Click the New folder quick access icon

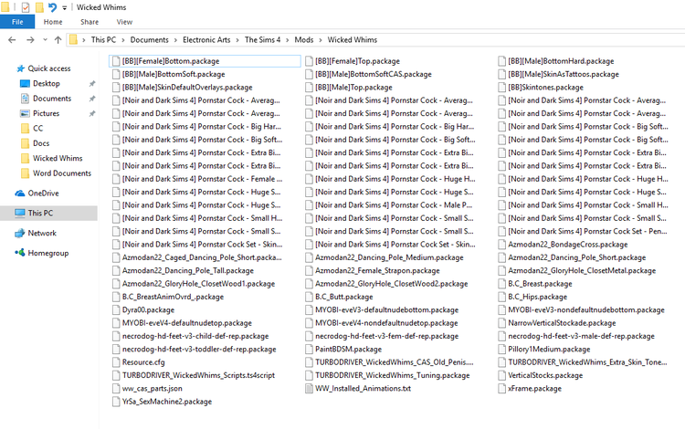point(39,7)
